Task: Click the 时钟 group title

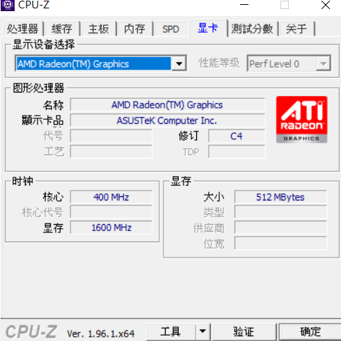Action: point(22,181)
